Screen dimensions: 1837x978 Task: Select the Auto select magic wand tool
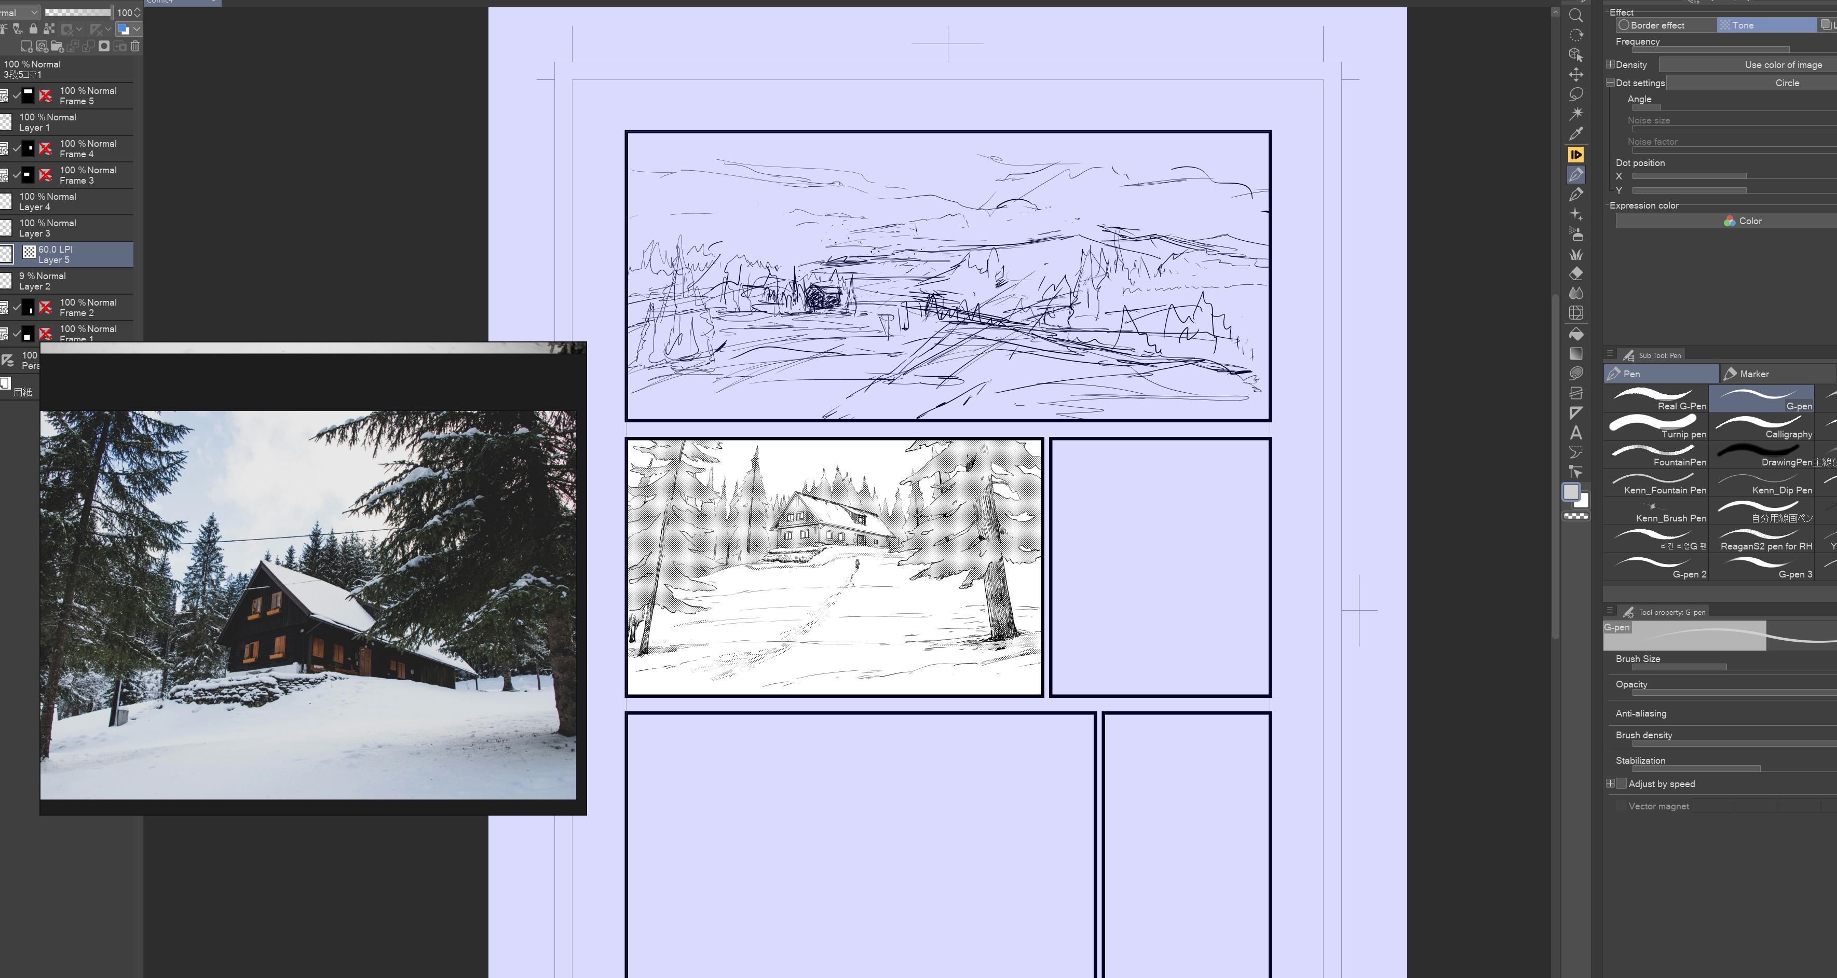(1576, 114)
